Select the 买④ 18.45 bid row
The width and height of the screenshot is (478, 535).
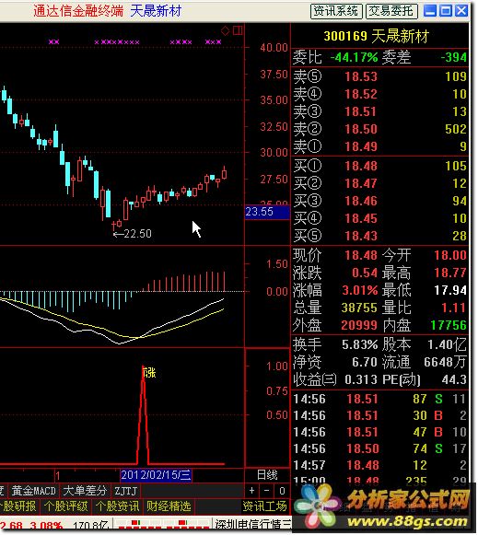379,218
